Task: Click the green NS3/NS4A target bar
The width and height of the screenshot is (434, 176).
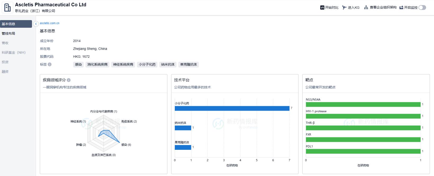Action: (x=363, y=104)
